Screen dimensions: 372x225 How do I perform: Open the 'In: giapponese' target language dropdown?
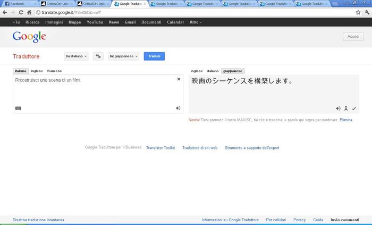(123, 56)
